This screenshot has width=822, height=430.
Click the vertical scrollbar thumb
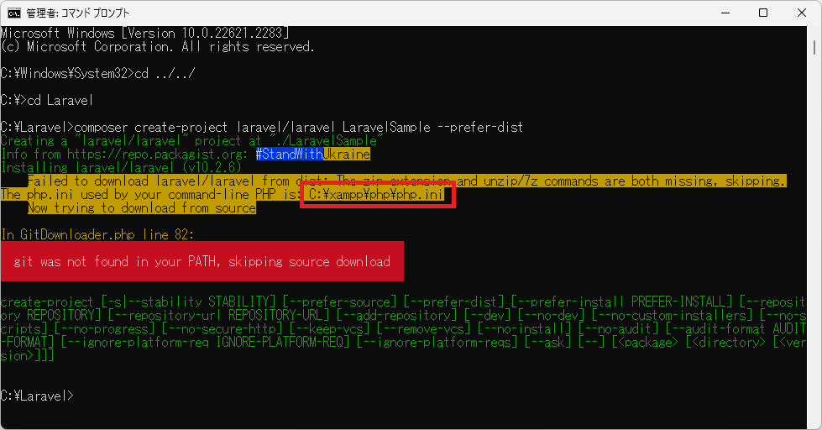pyautogui.click(x=814, y=46)
